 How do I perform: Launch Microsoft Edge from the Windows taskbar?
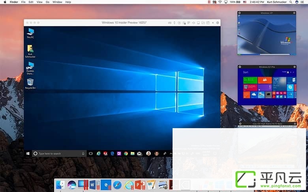tap(112, 154)
